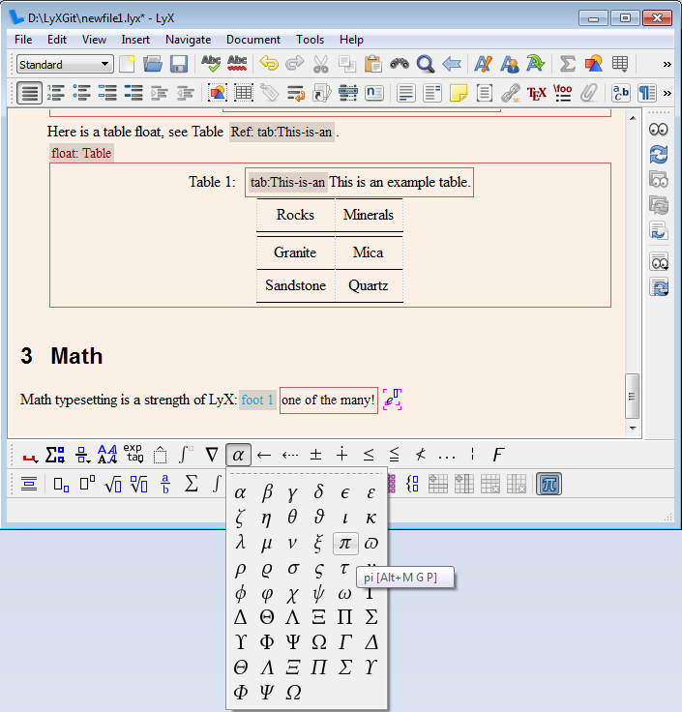The width and height of the screenshot is (682, 712).
Task: Open the Tools menu
Action: [311, 40]
